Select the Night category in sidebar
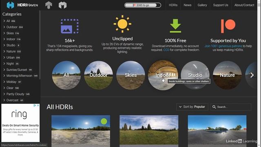This screenshot has width=261, height=147. [11, 64]
